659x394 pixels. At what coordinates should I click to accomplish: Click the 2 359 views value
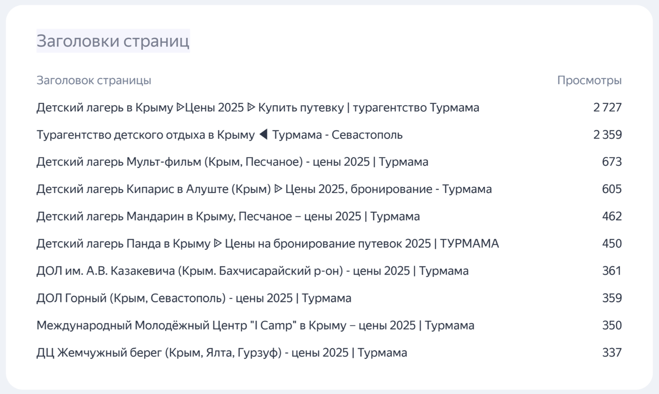607,135
